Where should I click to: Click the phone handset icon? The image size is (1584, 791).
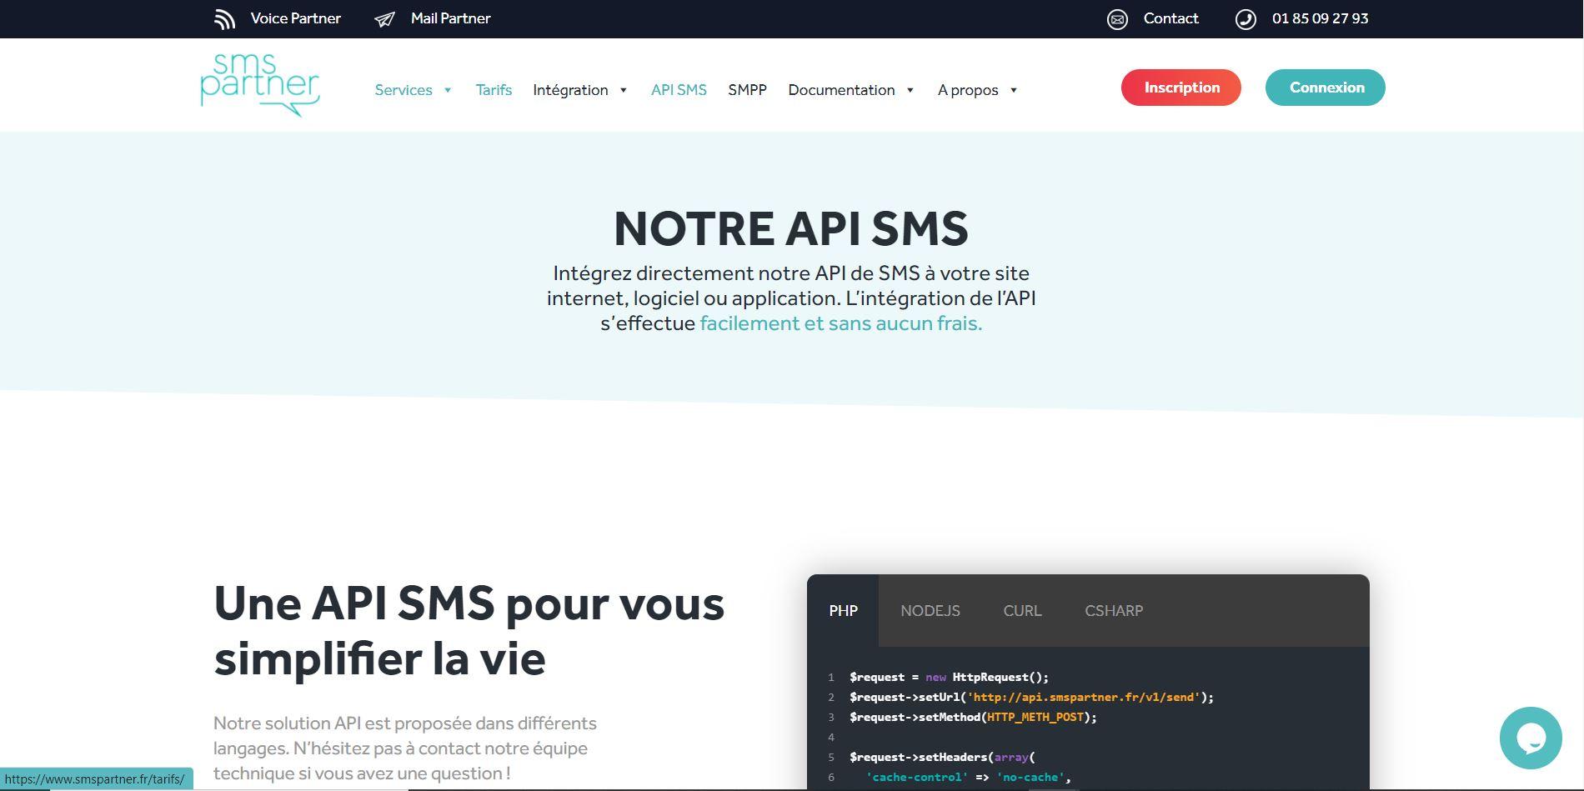coord(1246,19)
